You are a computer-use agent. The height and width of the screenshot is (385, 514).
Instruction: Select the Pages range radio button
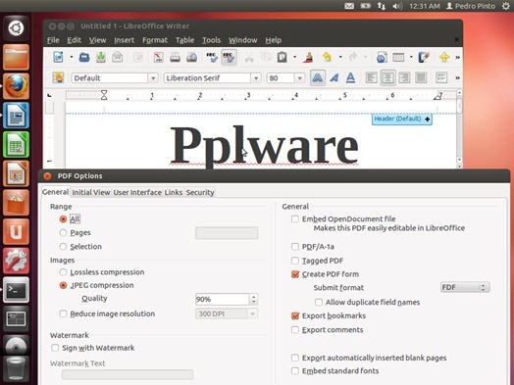point(63,233)
